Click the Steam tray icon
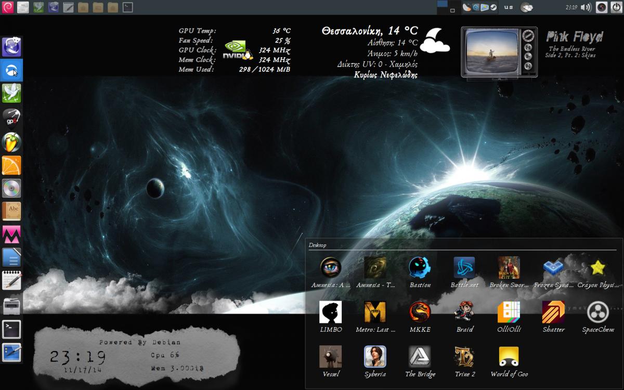 click(493, 7)
